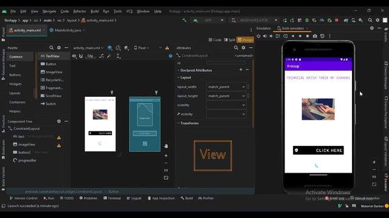Image resolution: width=389 pixels, height=218 pixels.
Task: Switch to Design view mode
Action: click(x=245, y=40)
